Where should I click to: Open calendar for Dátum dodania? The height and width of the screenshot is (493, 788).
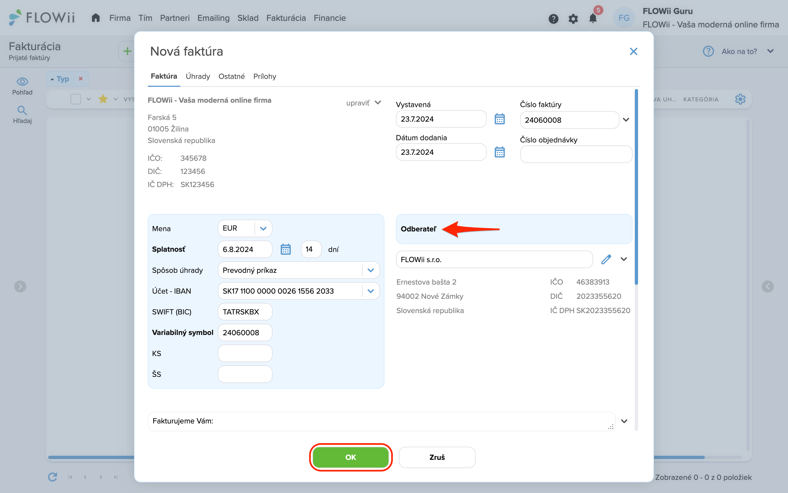[x=500, y=152]
